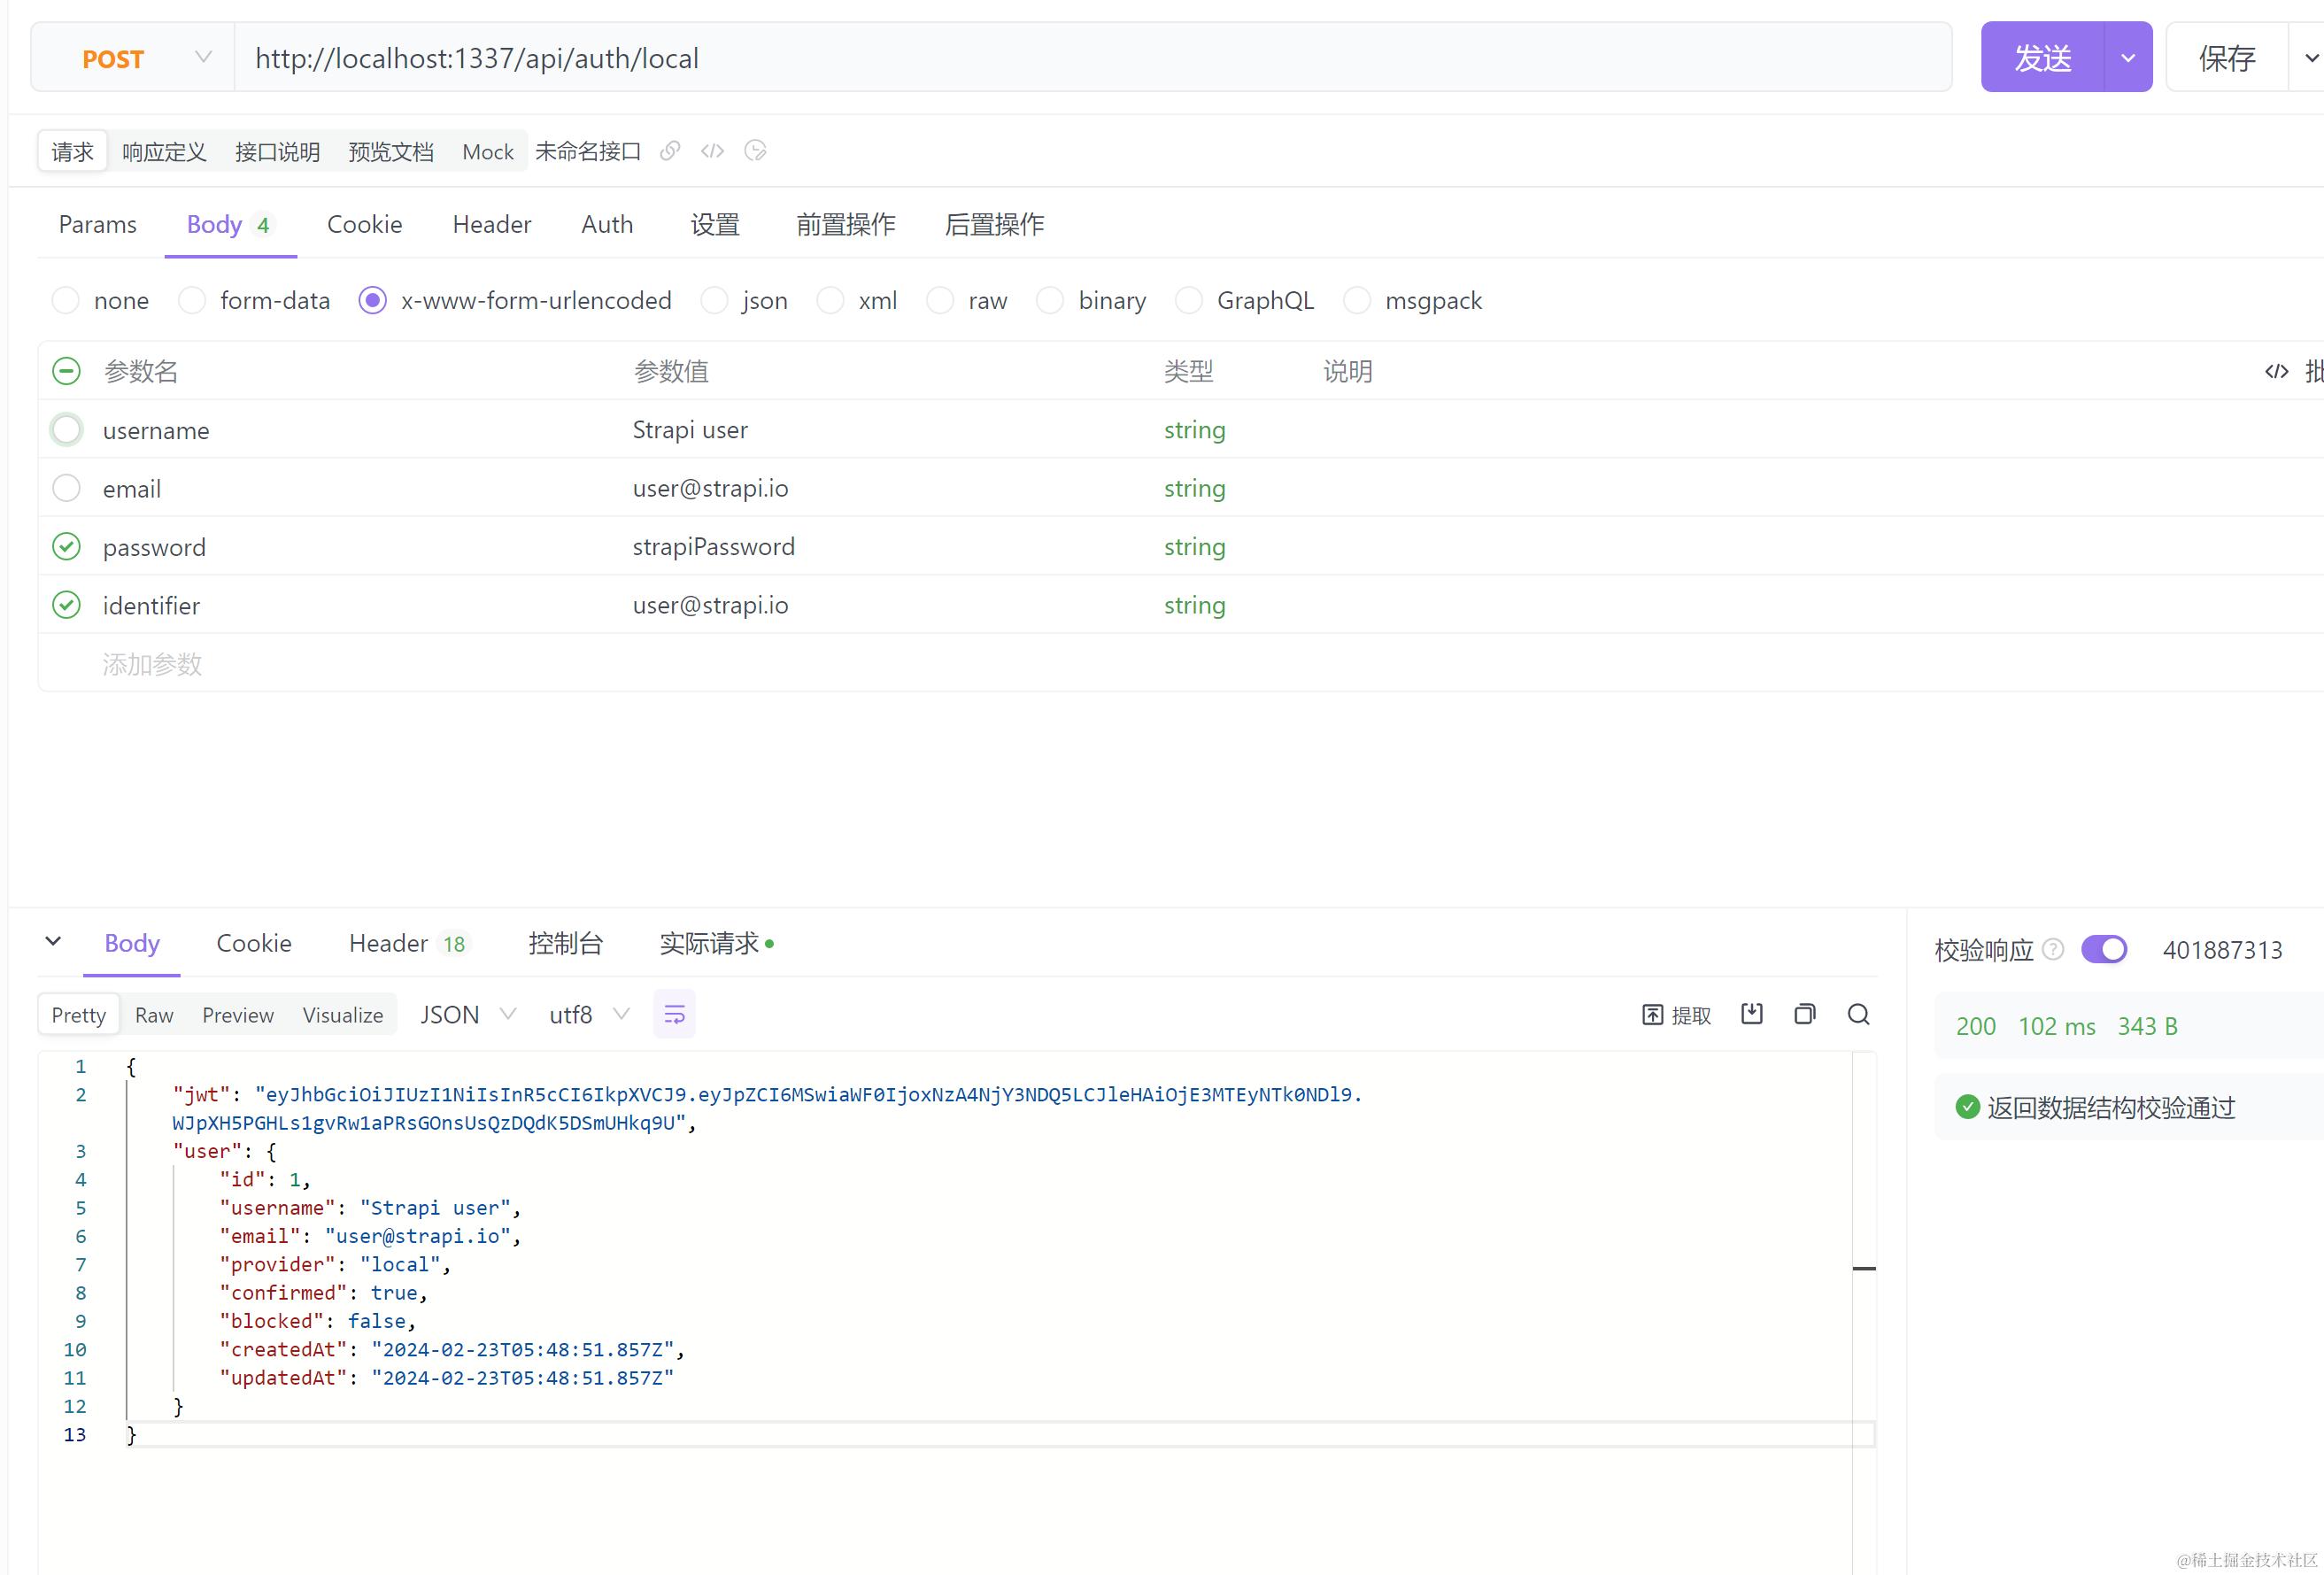Turn off the 校验响应 toggle switch

[2103, 949]
